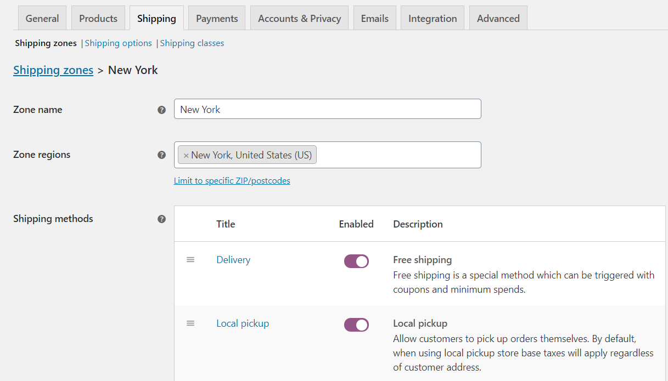Screen dimensions: 668x381
Task: Go back via the Shipping zones breadcrumb
Action: click(53, 70)
